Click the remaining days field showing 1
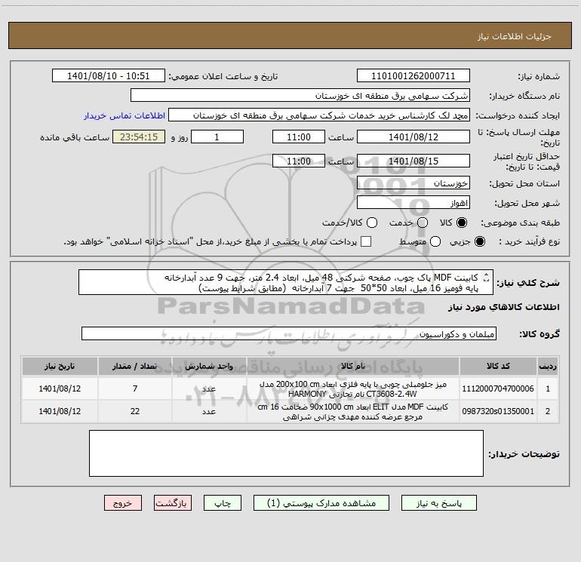This screenshot has height=562, width=581. tap(217, 137)
